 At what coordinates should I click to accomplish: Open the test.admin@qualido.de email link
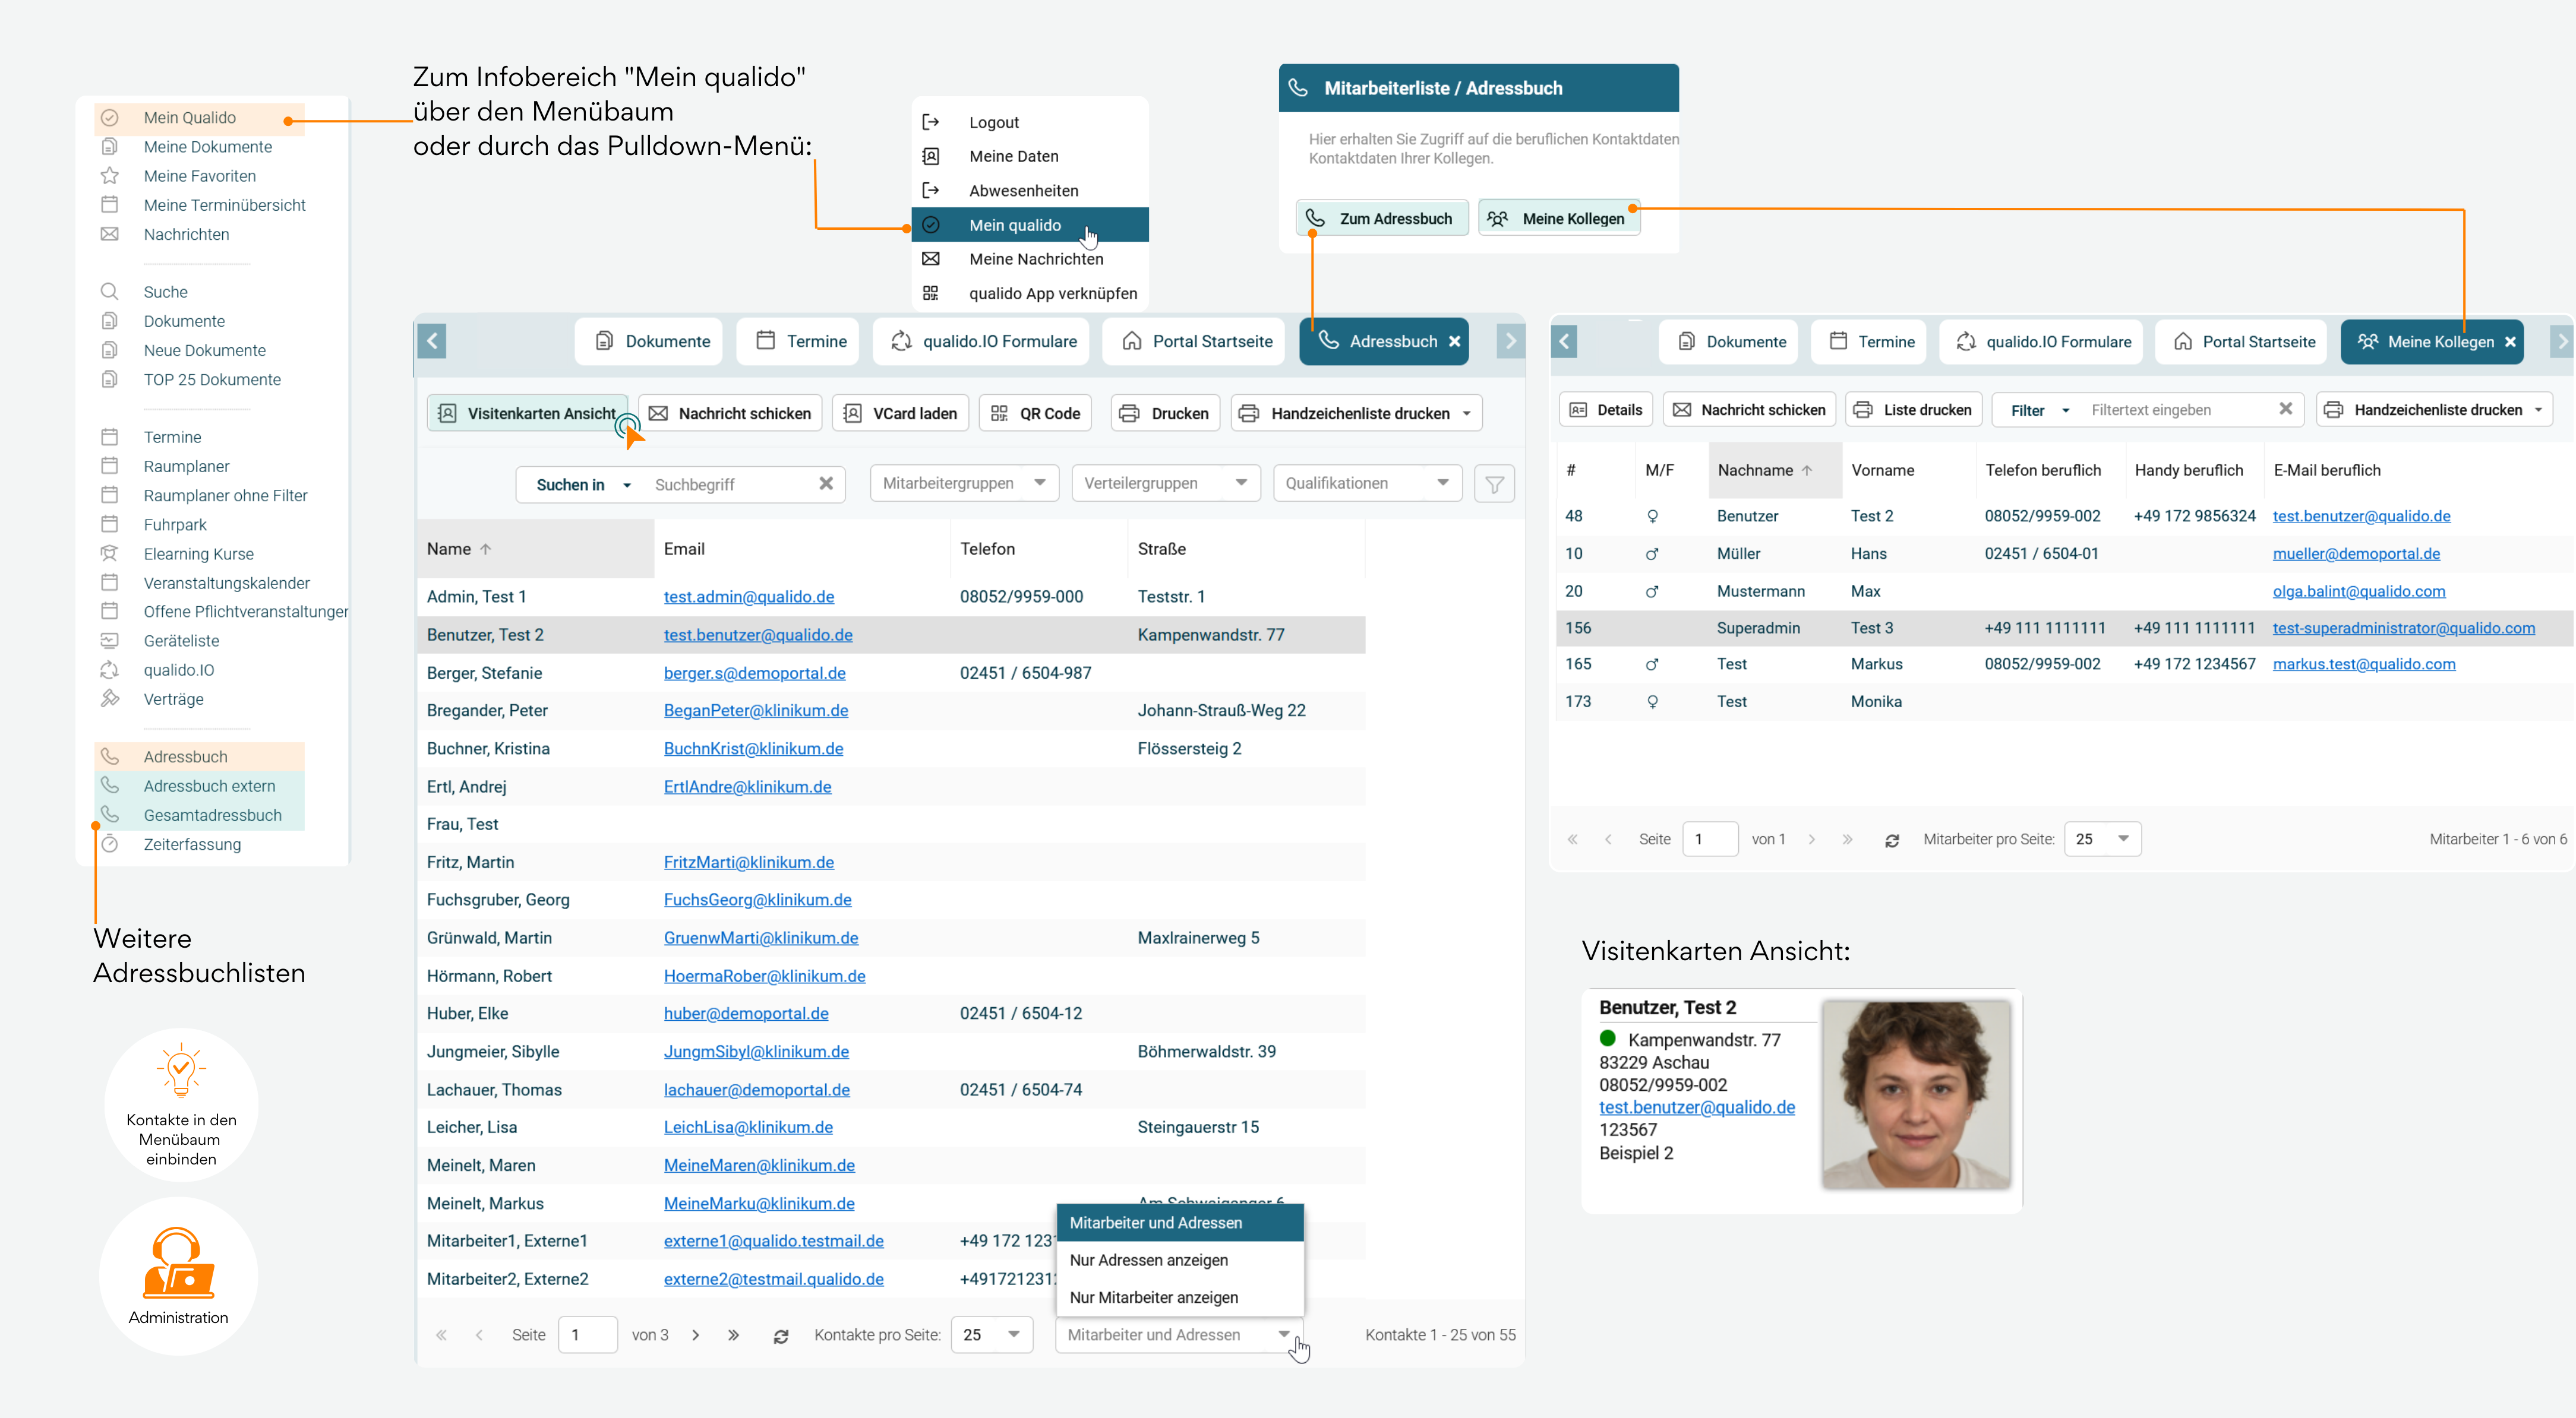click(748, 597)
